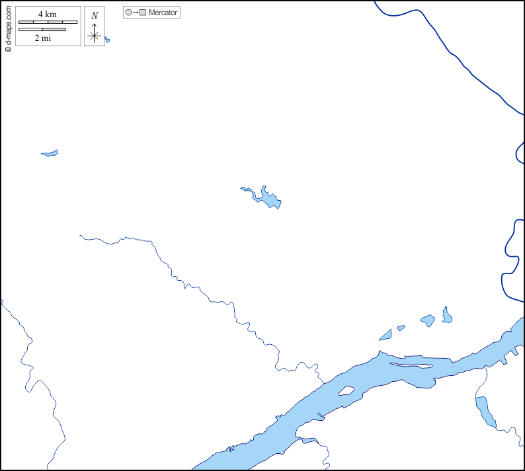Click the north arrow compass icon
This screenshot has width=525, height=471.
(x=95, y=34)
